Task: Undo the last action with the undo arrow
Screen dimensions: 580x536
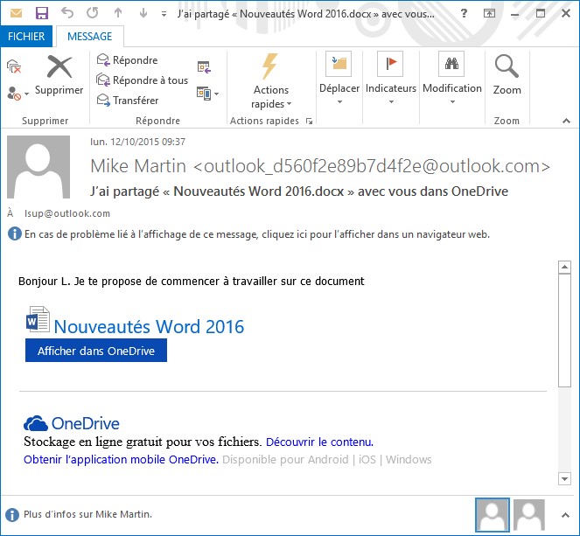Action: pyautogui.click(x=67, y=13)
